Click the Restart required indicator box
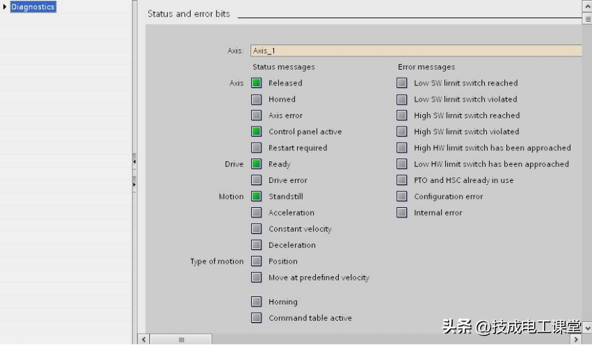This screenshot has height=345, width=592. [256, 148]
